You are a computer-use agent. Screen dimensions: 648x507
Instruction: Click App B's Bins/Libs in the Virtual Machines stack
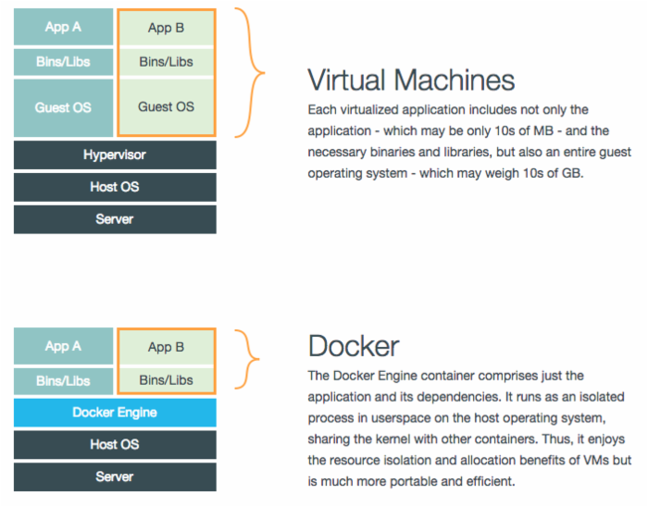point(167,62)
